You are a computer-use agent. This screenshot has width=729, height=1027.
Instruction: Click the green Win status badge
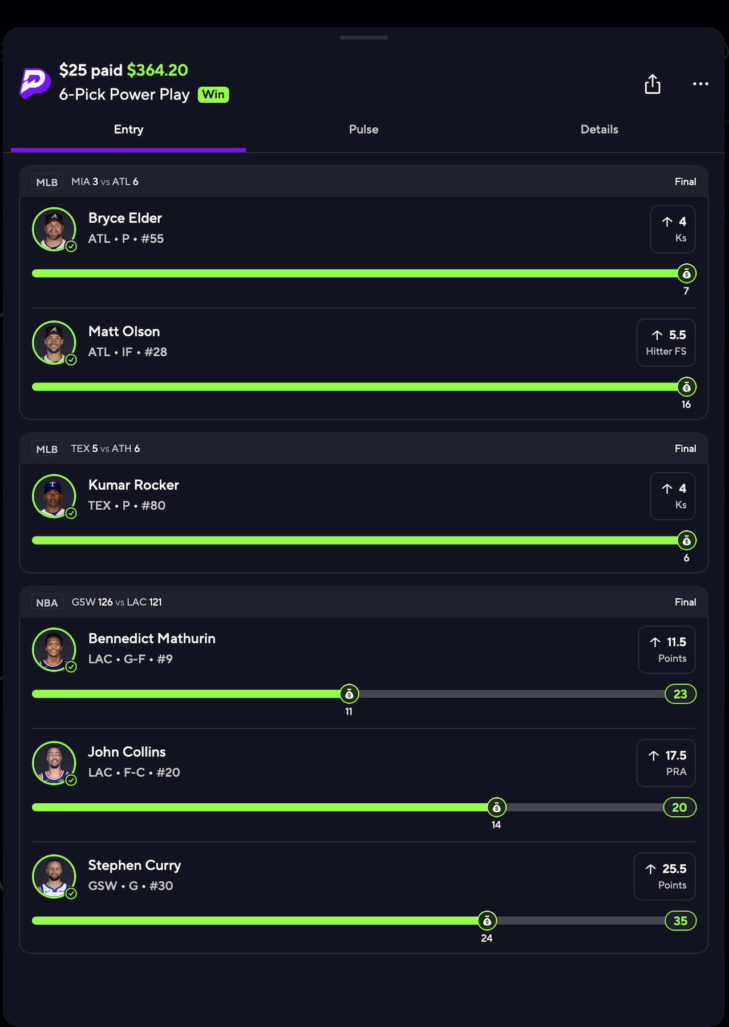click(213, 95)
